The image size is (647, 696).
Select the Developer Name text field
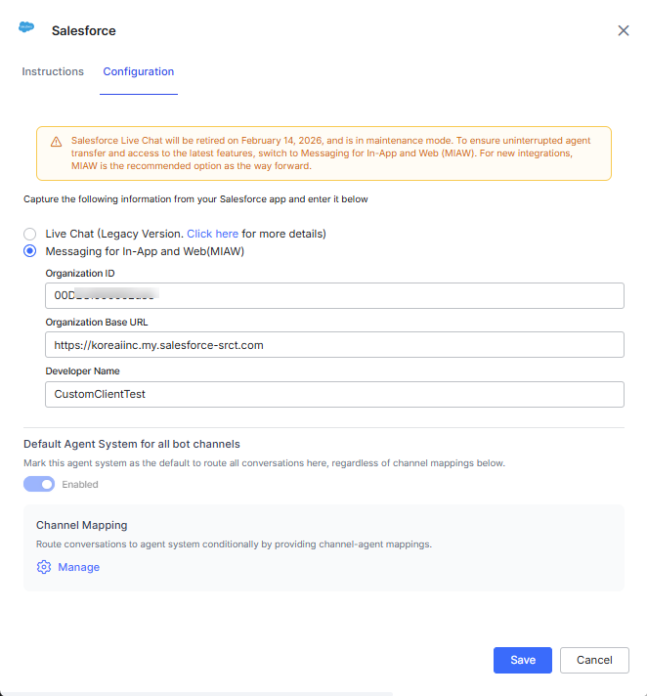(334, 393)
